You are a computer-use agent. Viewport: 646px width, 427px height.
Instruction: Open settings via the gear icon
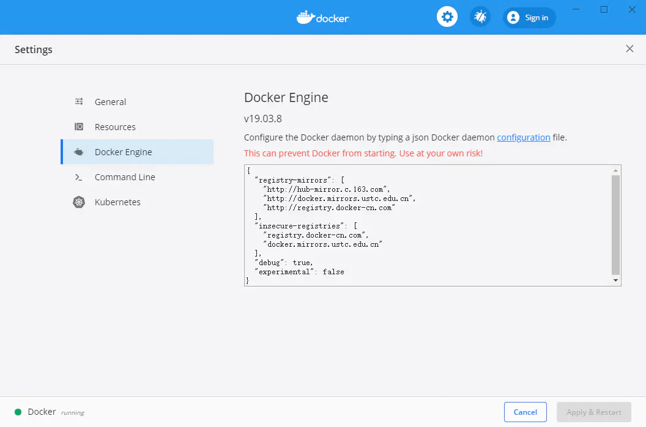[447, 17]
